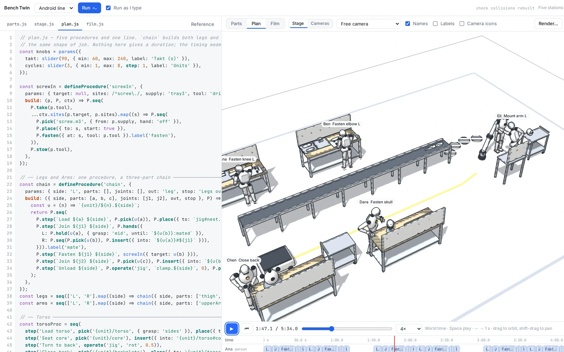The height and width of the screenshot is (352, 564).
Task: Jump back to start with rewind icon
Action: pos(247,329)
